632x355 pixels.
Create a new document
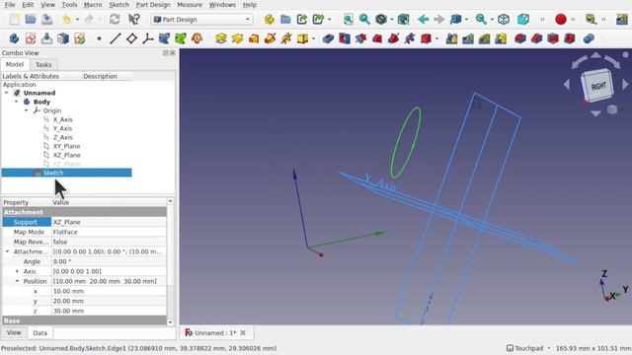15,19
